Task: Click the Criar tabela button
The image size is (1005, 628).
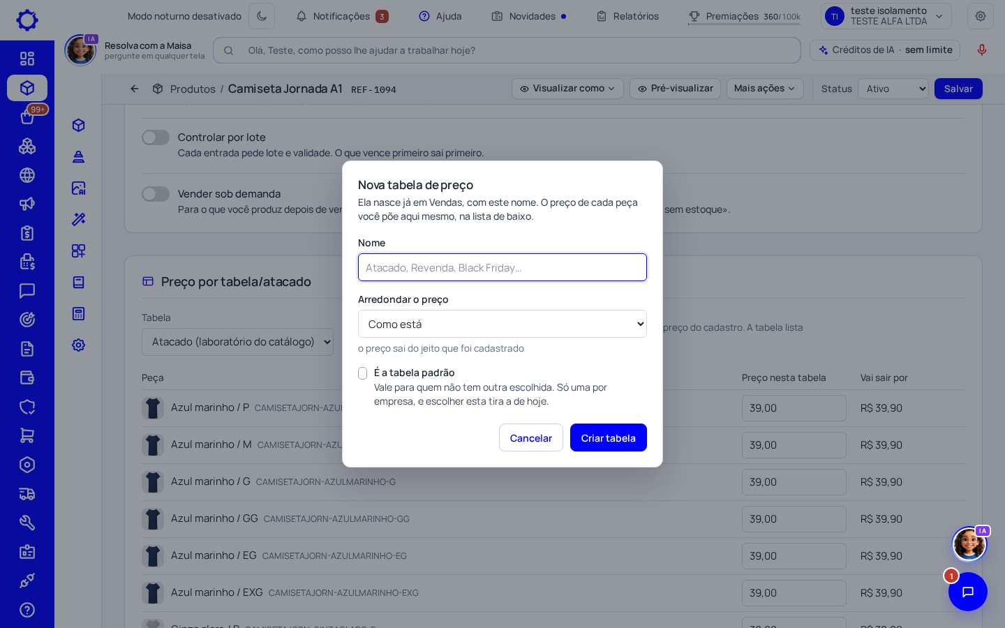Action: (x=609, y=438)
